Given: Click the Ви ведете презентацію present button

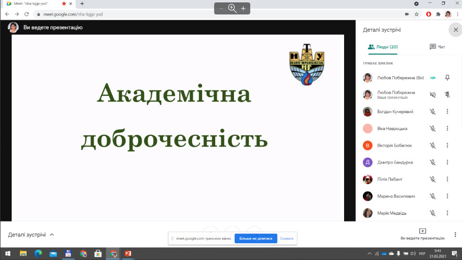Looking at the screenshot, I should pos(423,234).
